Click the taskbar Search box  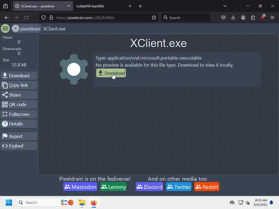(x=46, y=202)
